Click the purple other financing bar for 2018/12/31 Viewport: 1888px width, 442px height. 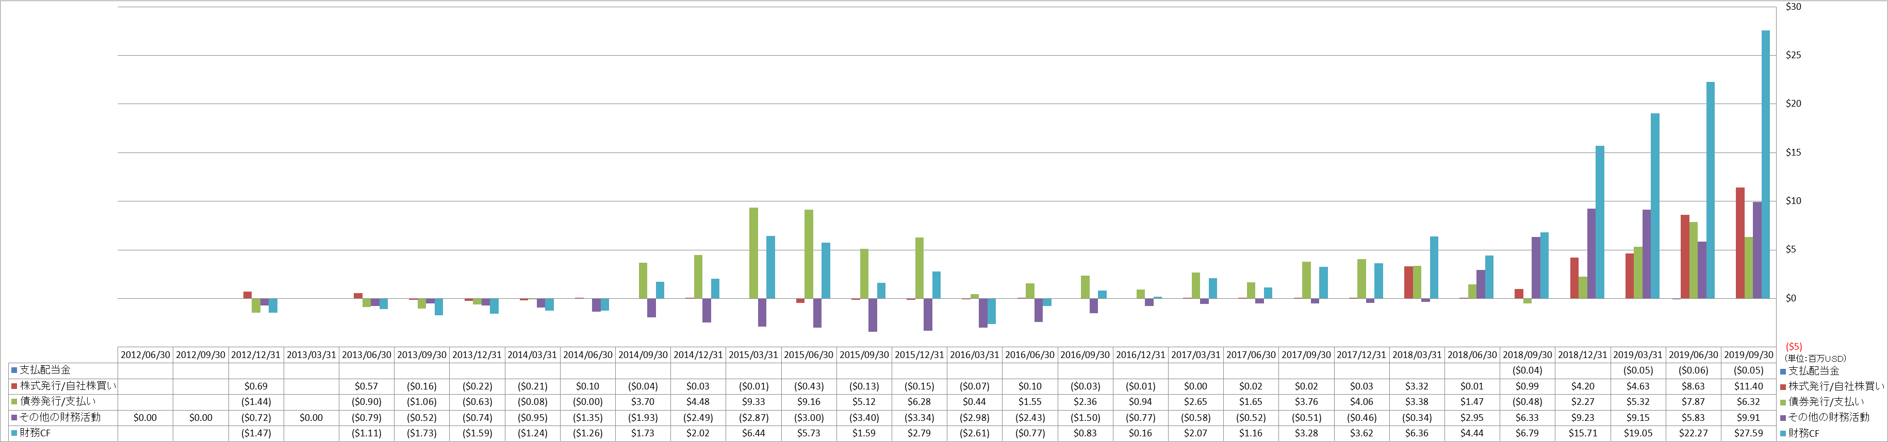point(1591,254)
